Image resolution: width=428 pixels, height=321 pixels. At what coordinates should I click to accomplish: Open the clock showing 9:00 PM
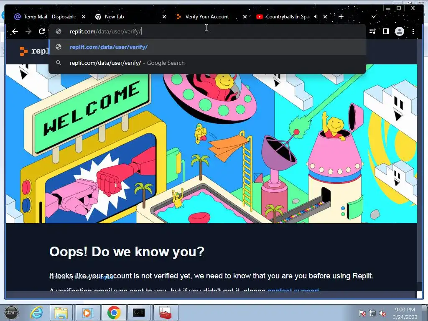point(405,313)
